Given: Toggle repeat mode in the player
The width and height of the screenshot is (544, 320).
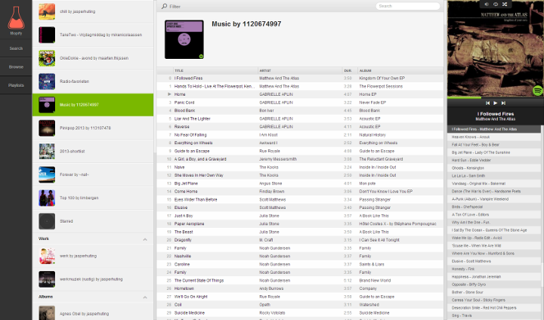Looking at the screenshot, I should pos(495,5).
